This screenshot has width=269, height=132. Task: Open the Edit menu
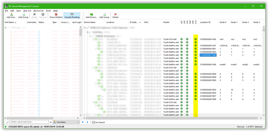point(12,11)
